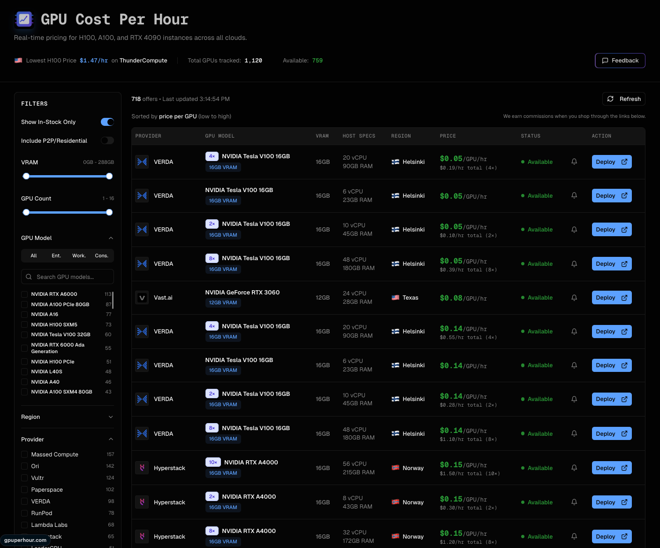
Task: Select the Ent. GPU filter tab
Action: (x=56, y=255)
